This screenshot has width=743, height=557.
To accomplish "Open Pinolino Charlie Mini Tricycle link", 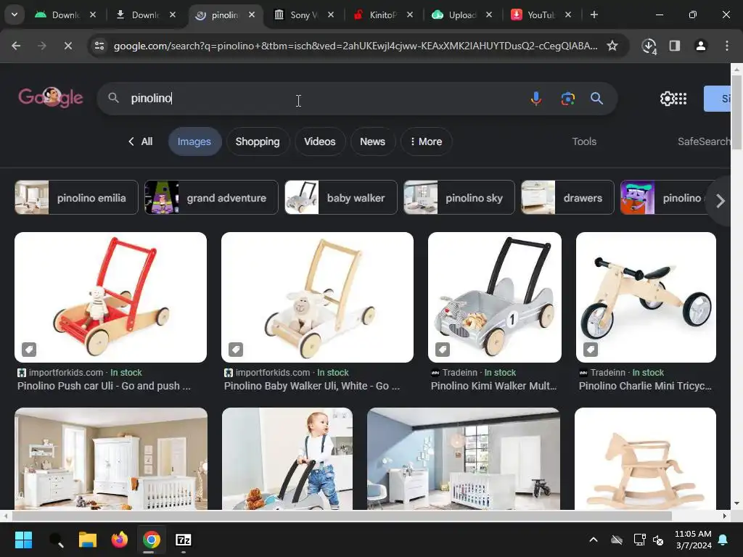I will [645, 386].
